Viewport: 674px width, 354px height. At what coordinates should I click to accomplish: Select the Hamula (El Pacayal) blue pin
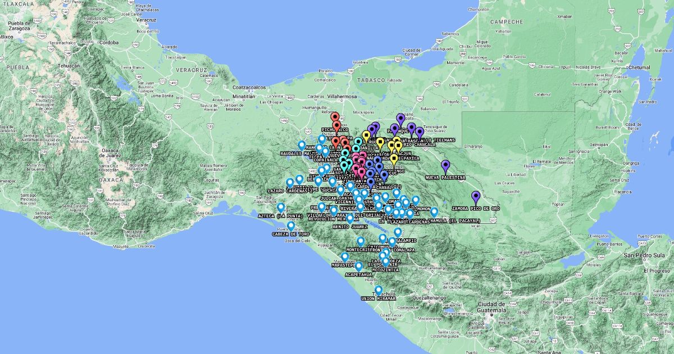[434, 212]
